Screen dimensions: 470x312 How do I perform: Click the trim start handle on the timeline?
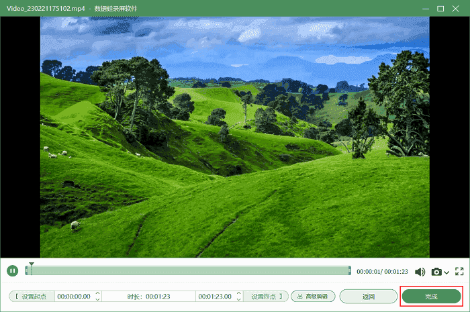pos(26,270)
